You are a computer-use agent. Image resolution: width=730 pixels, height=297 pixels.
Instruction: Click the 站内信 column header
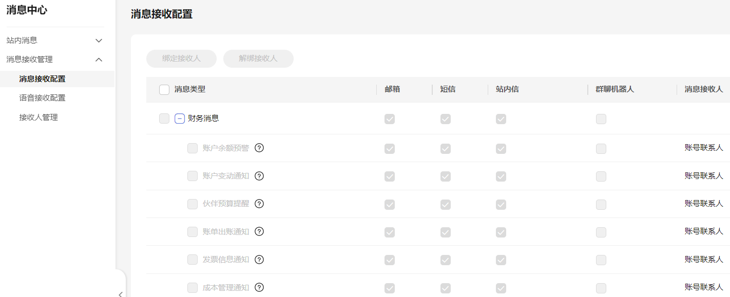click(x=507, y=89)
